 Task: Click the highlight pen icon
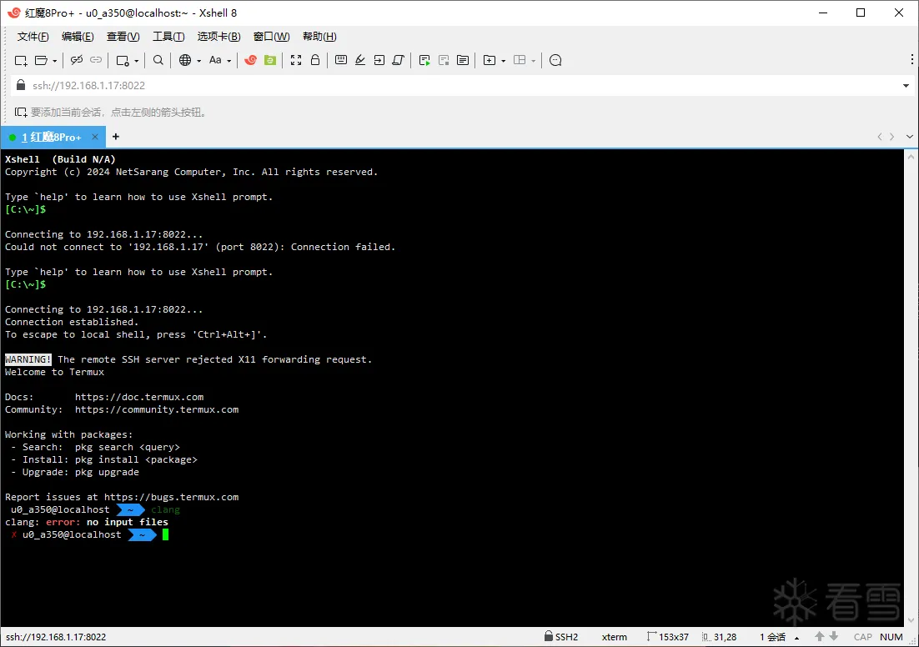360,60
